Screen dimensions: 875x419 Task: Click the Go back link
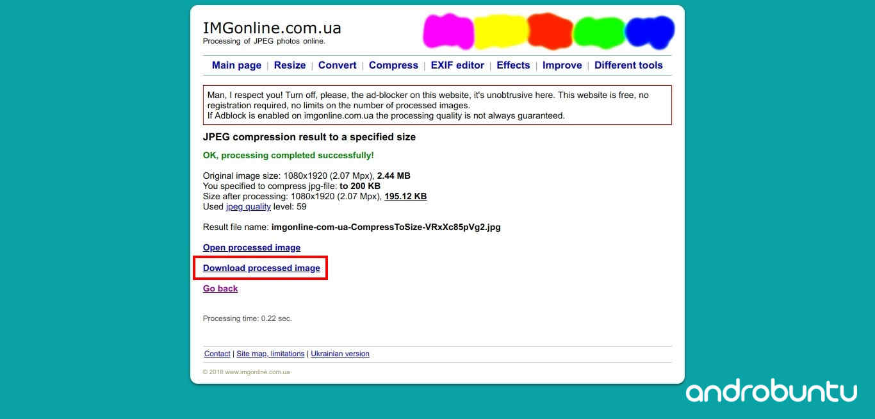(x=220, y=288)
